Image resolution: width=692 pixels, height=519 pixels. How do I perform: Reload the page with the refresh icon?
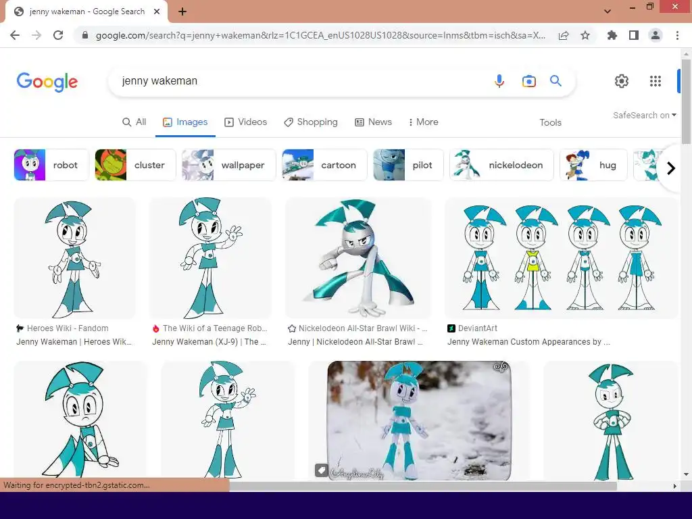click(58, 35)
